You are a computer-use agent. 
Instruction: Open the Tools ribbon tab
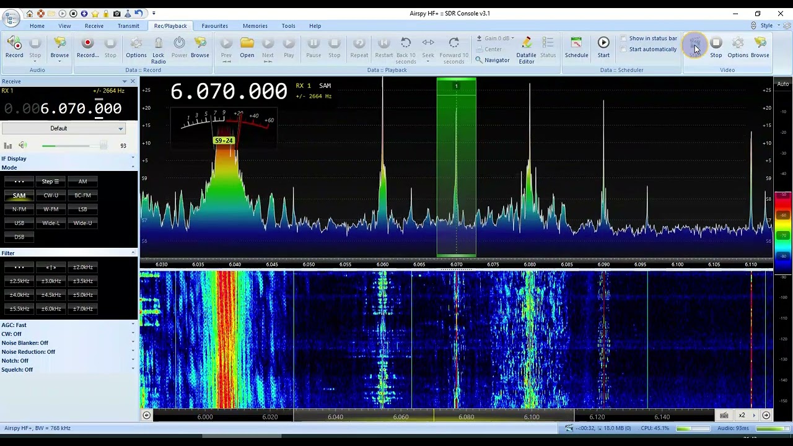pyautogui.click(x=289, y=26)
